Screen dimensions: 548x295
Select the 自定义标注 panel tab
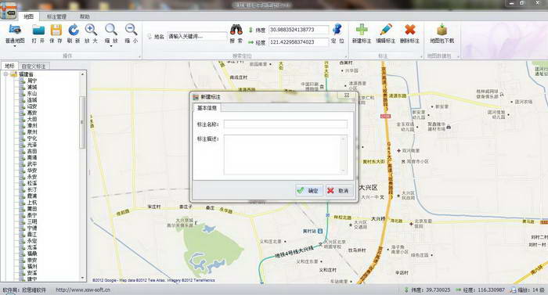(34, 66)
